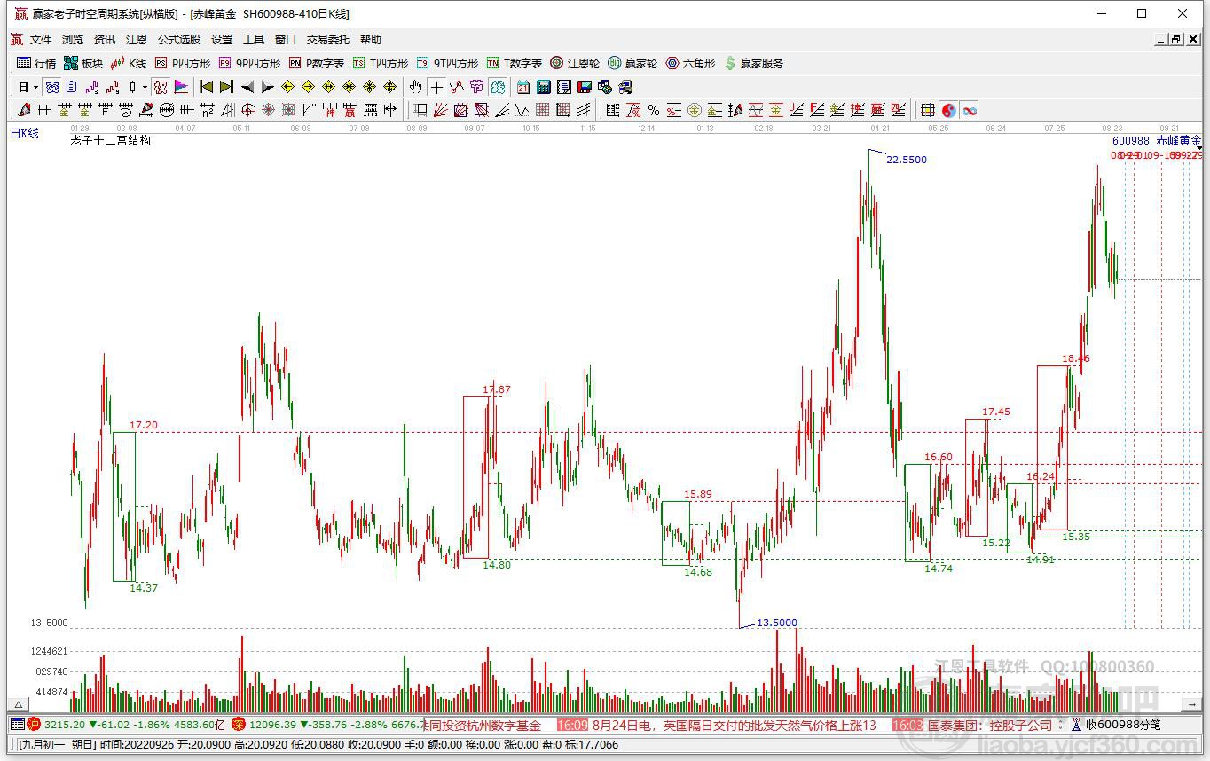Viewport: 1210px width, 761px height.
Task: Open the 8月24日电 news ticker headline
Action: [735, 725]
